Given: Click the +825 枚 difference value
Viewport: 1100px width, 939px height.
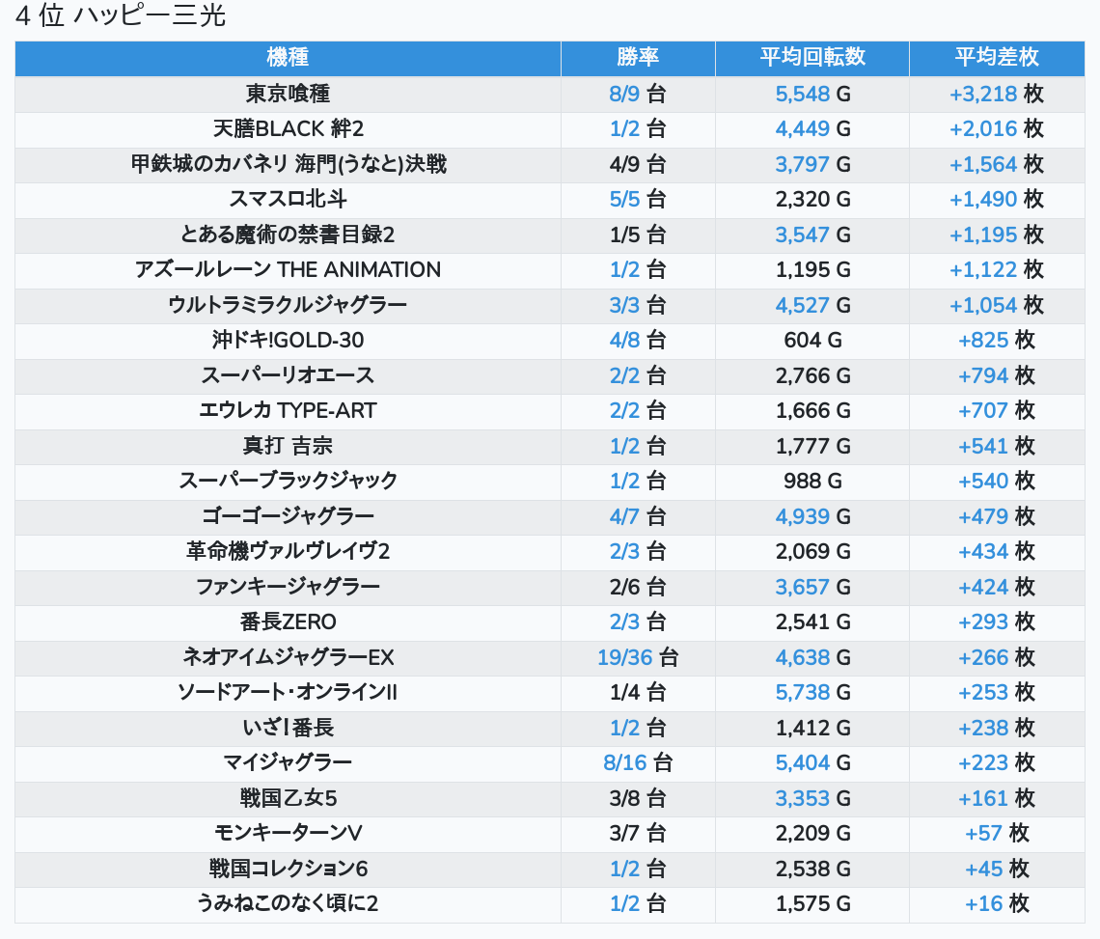Looking at the screenshot, I should tap(997, 341).
